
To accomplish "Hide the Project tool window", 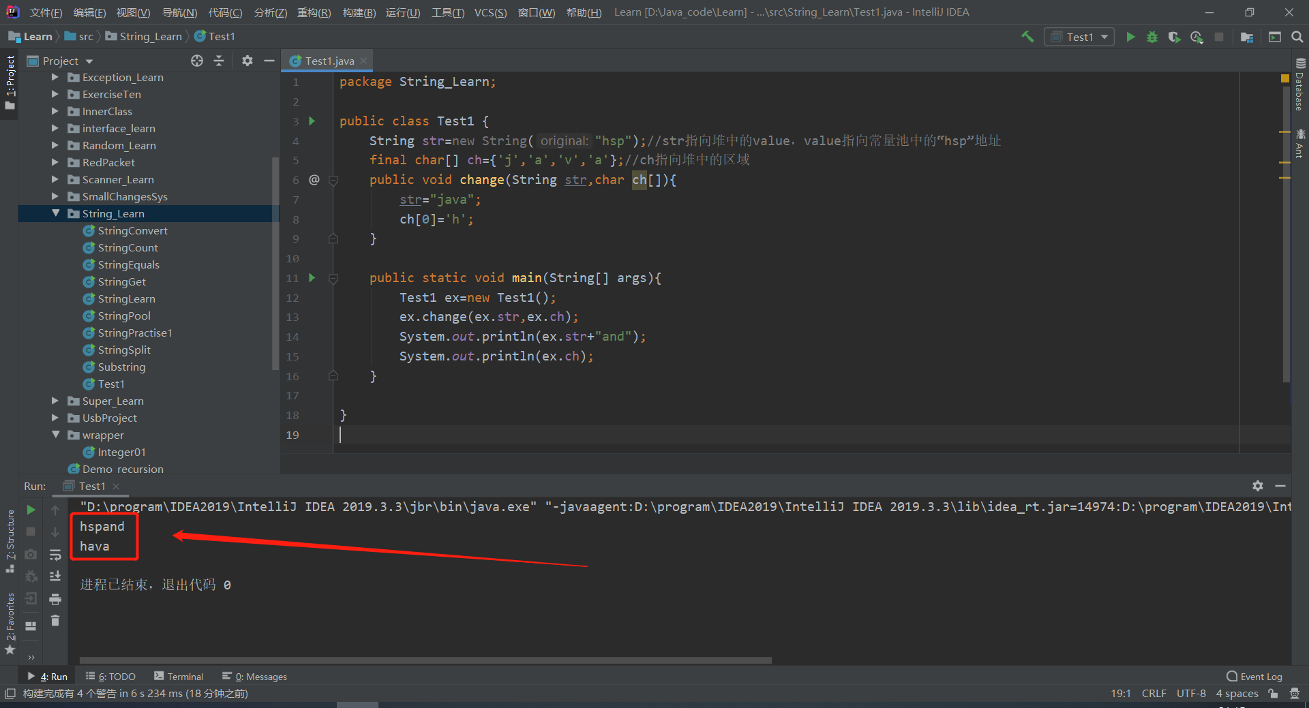I will 269,61.
